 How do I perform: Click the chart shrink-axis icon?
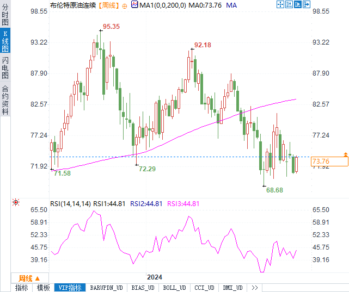click(289, 4)
